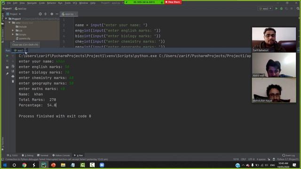The width and height of the screenshot is (301, 169).
Task: Click the locate file target icon
Action: click(40, 14)
